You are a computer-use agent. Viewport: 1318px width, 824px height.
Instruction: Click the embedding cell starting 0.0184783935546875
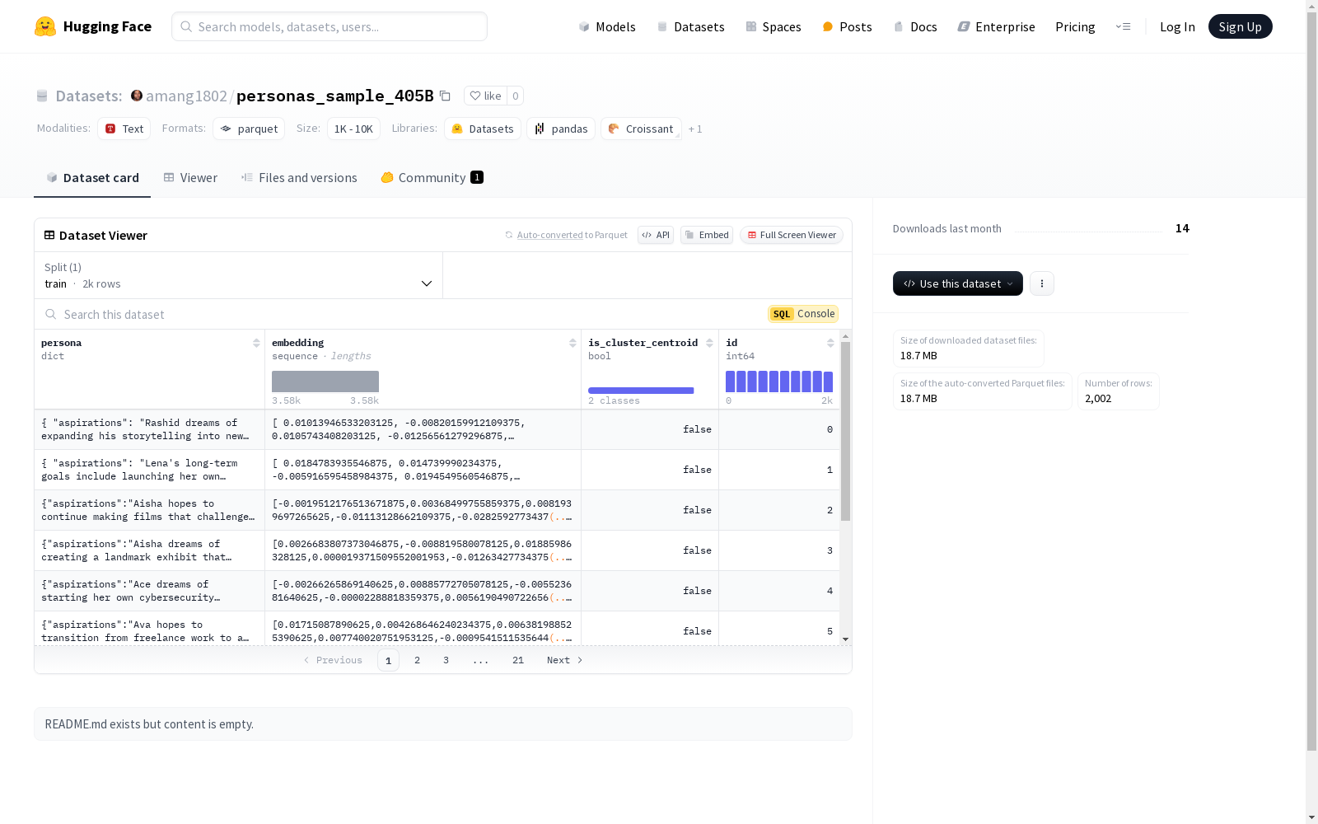(x=423, y=470)
